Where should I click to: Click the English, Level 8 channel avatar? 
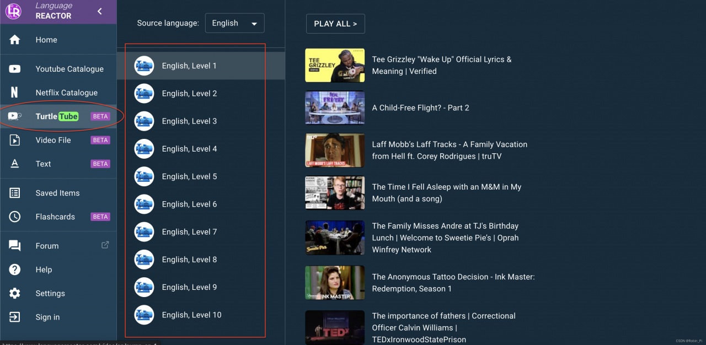pyautogui.click(x=144, y=260)
